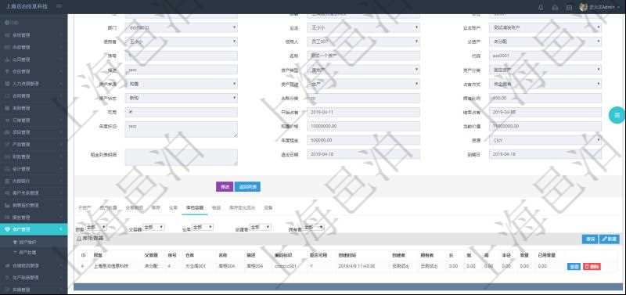Image resolution: width=626 pixels, height=295 pixels.
Task: Open the 业主 dropdown showing 王小小
Action: click(x=363, y=27)
